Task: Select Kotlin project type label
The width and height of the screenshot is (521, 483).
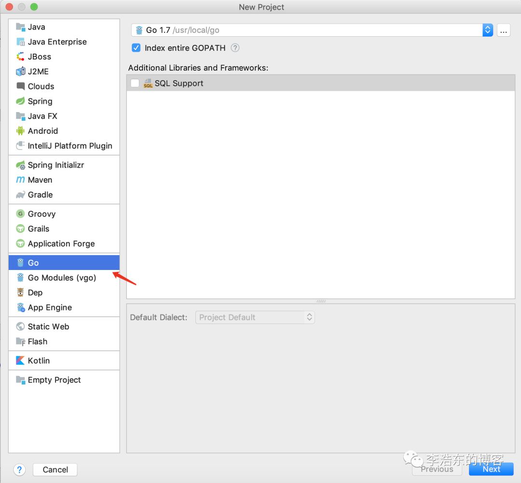Action: [x=39, y=361]
